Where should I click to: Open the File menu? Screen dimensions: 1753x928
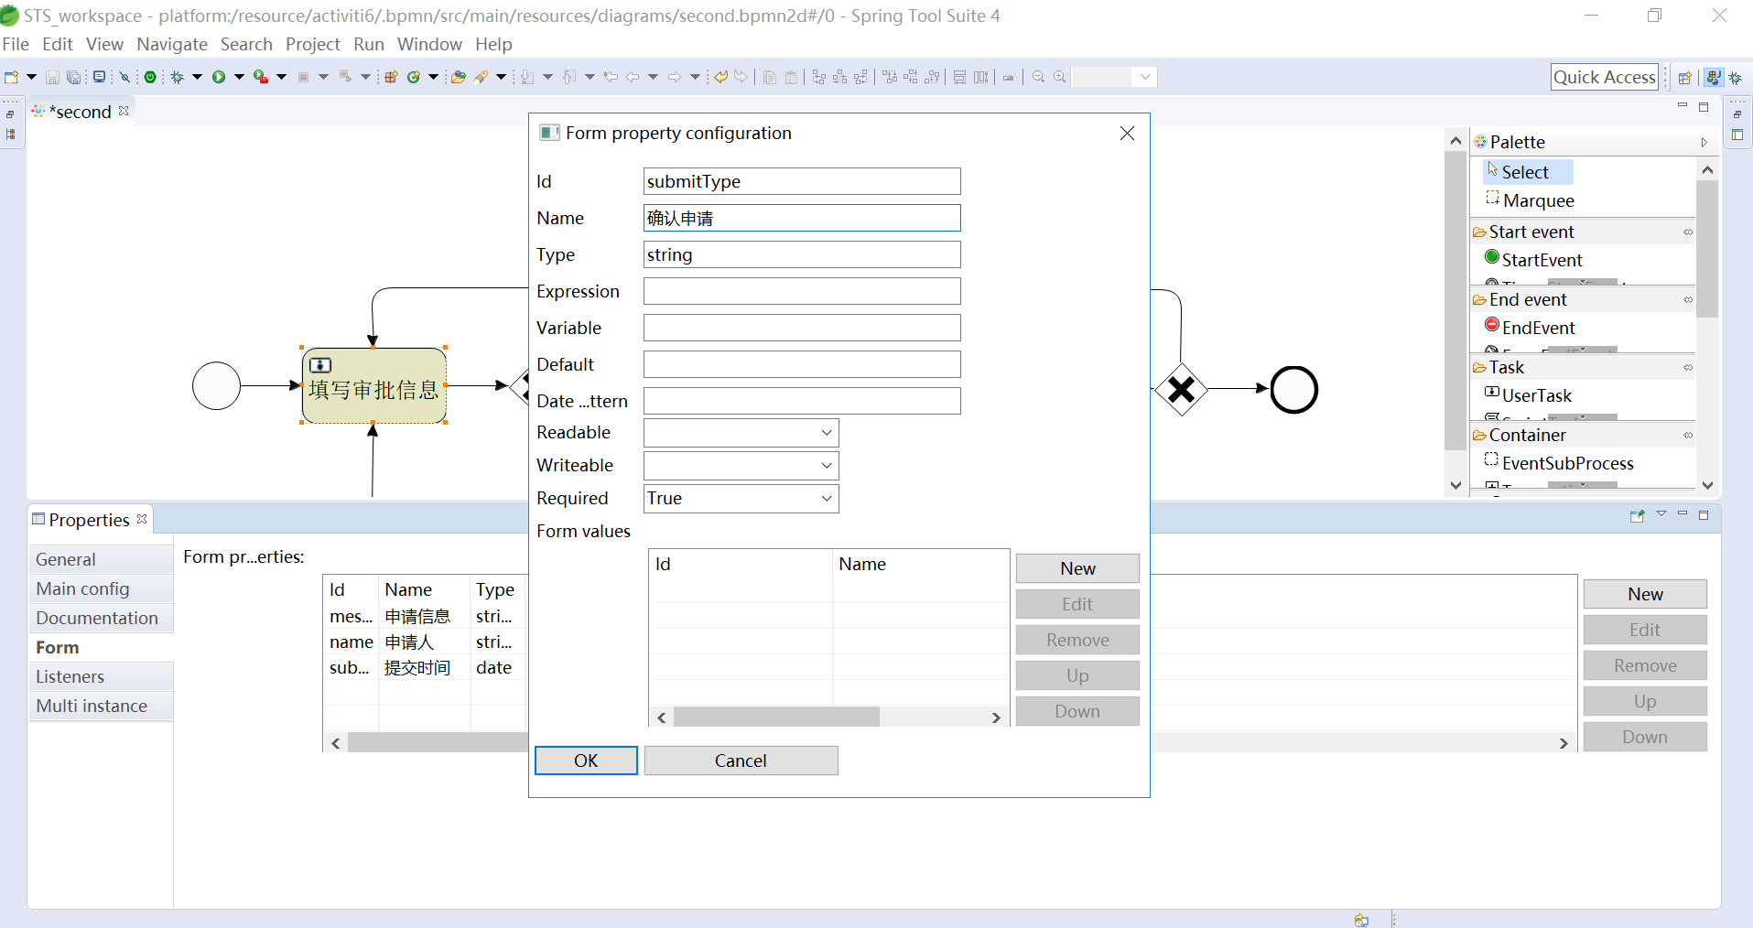16,44
